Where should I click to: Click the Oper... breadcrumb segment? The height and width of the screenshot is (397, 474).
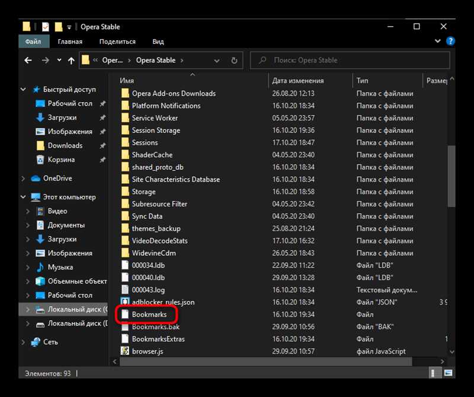coord(113,61)
